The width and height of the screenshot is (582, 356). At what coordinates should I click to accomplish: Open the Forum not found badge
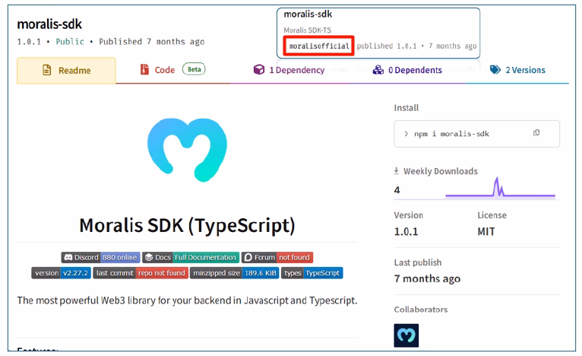coord(277,257)
